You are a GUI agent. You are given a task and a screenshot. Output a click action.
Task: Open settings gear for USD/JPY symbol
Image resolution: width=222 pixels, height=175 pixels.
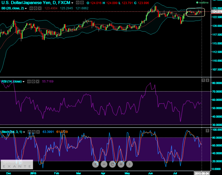[x=82, y=3]
